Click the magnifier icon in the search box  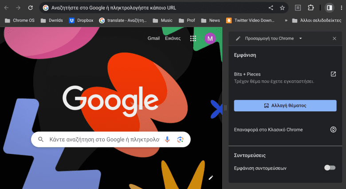click(x=41, y=139)
